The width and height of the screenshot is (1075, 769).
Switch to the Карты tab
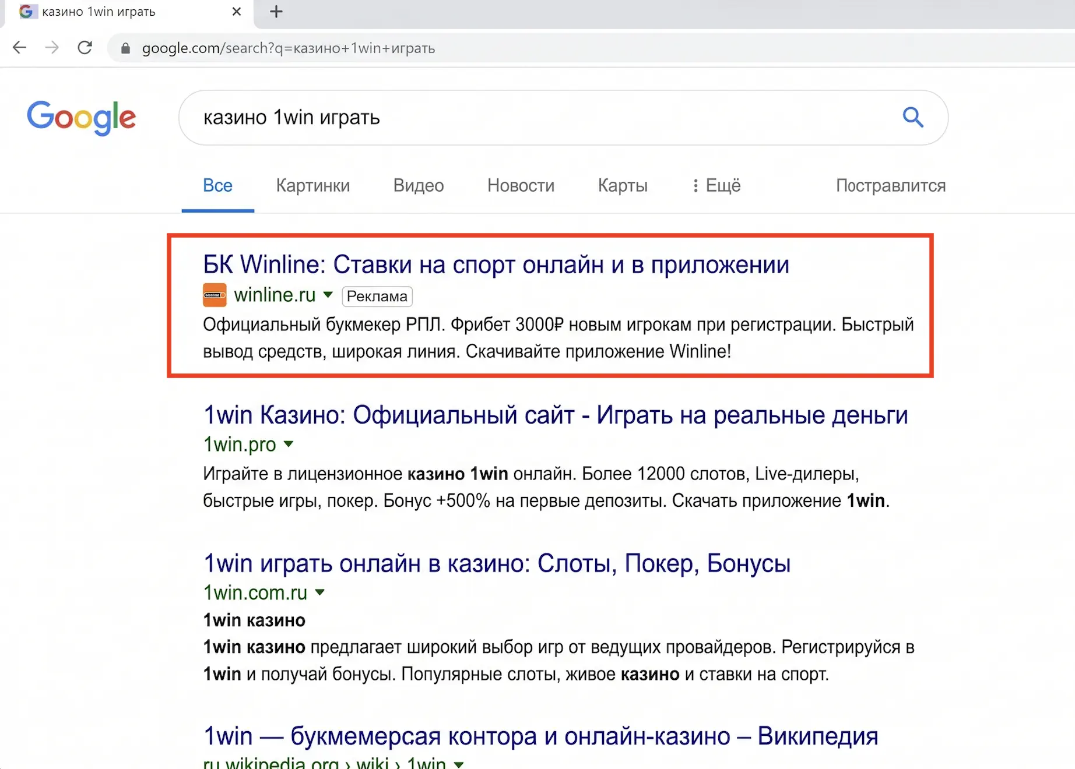click(623, 185)
